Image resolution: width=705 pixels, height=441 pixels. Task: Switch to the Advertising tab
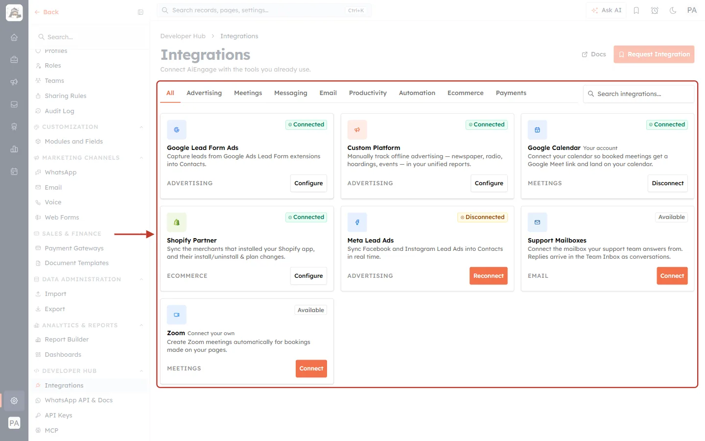click(x=204, y=93)
